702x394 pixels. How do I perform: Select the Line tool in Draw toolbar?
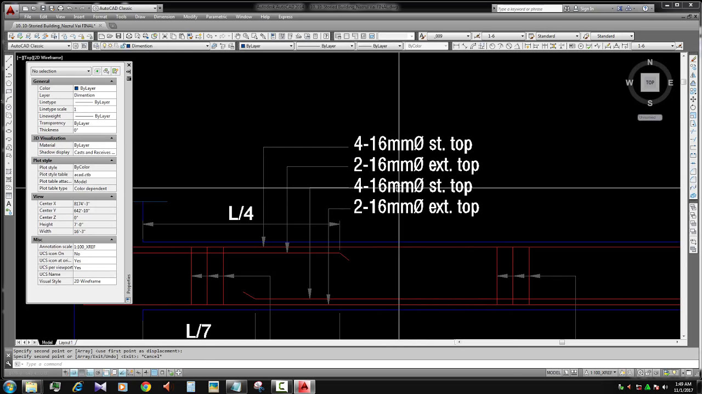tap(9, 59)
